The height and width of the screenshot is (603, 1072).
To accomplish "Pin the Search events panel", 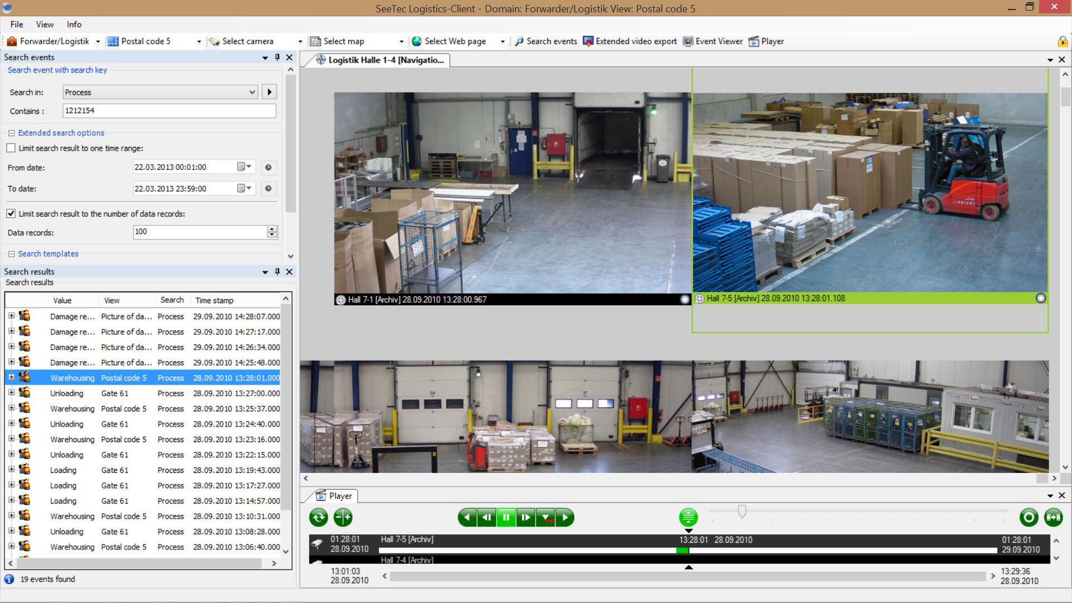I will (x=277, y=57).
